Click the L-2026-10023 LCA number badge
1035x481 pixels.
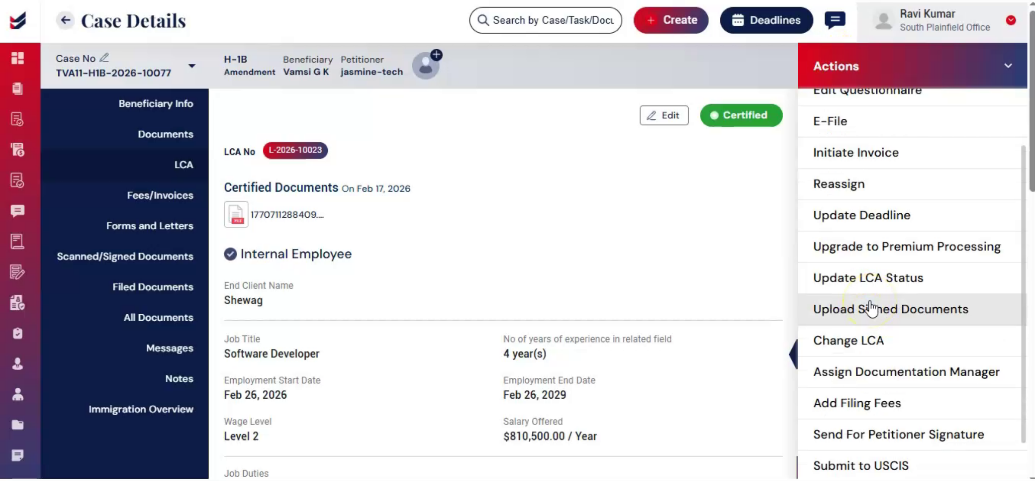point(295,150)
